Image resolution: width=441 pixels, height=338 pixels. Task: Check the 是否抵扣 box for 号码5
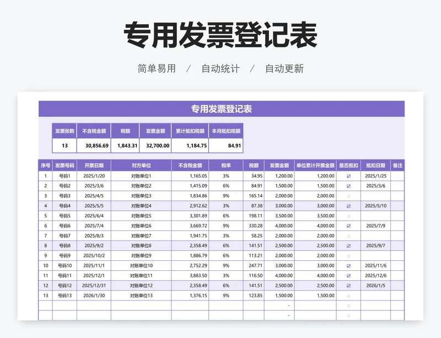coord(348,216)
